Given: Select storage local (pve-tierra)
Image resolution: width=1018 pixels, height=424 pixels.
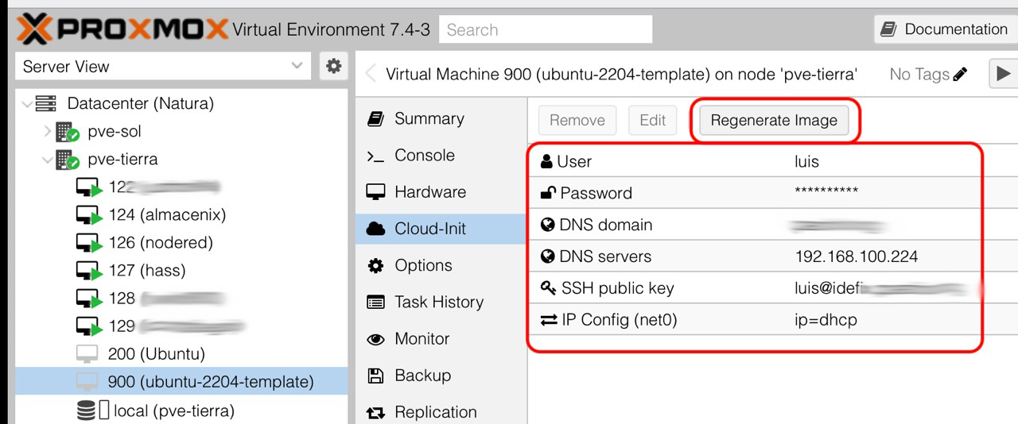Looking at the screenshot, I should point(174,411).
